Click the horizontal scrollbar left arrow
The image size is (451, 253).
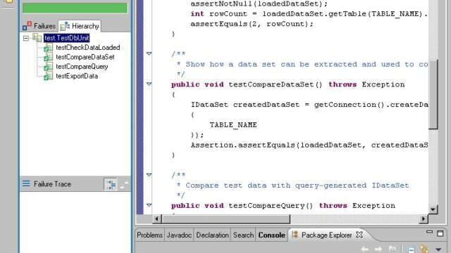tap(156, 219)
